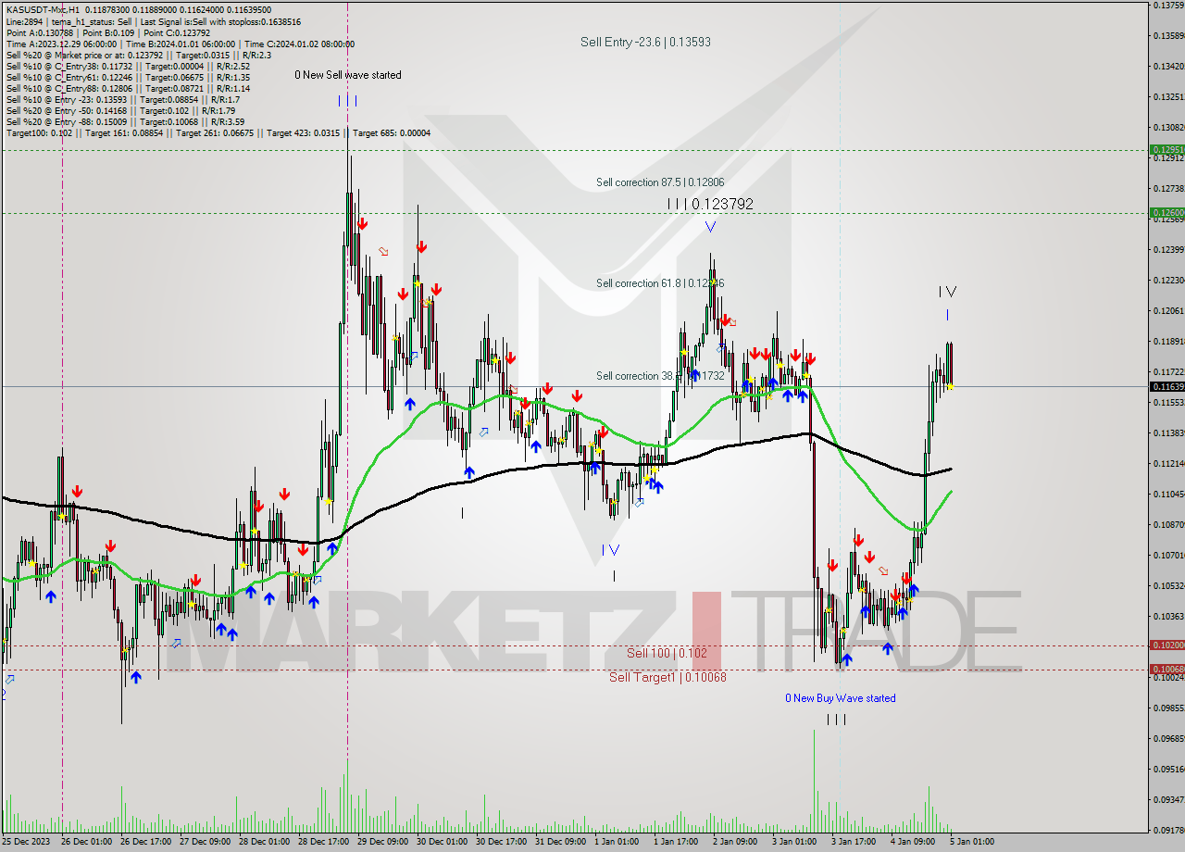Click the 'Sell %10 @ C_Entry61: 0.12246' line
This screenshot has width=1185, height=852.
(128, 77)
